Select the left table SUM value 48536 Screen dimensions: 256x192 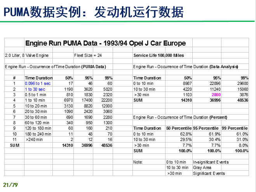(107, 145)
